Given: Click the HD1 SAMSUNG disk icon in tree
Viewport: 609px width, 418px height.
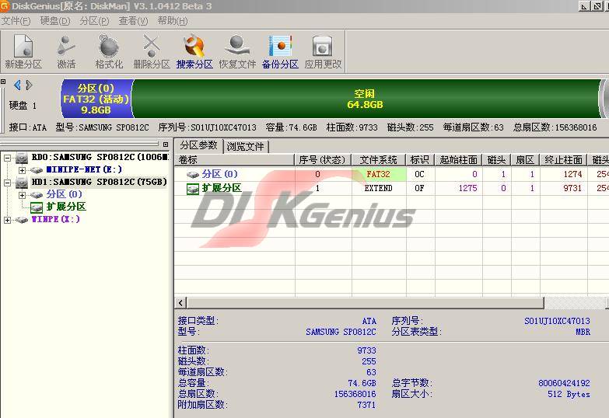Looking at the screenshot, I should click(22, 183).
